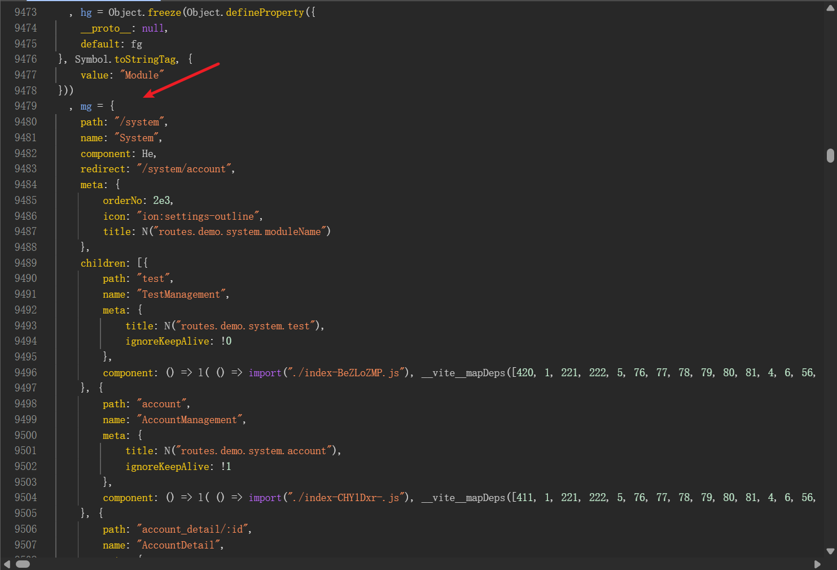The width and height of the screenshot is (837, 570).
Task: Click the import keyword for index-BeZLoZMP.js
Action: (265, 373)
